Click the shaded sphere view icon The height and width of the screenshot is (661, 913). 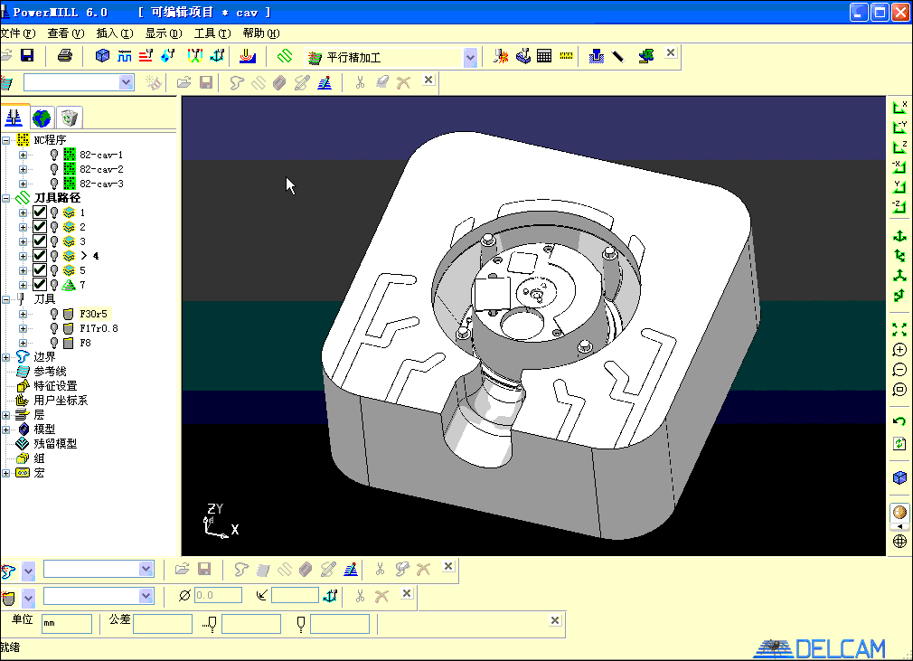(x=899, y=512)
